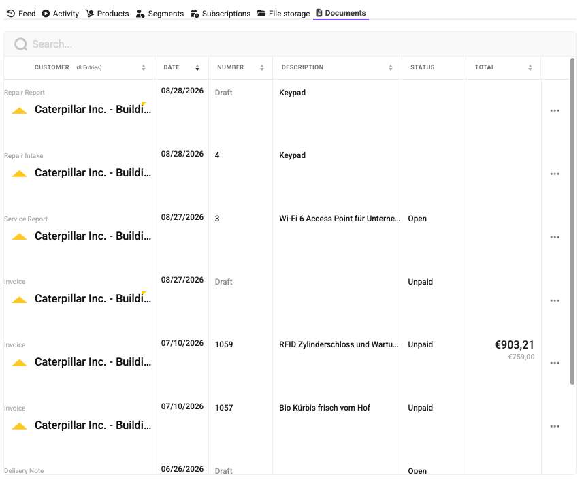
Task: Click the Unpaid status of Invoice 1059
Action: (x=420, y=344)
